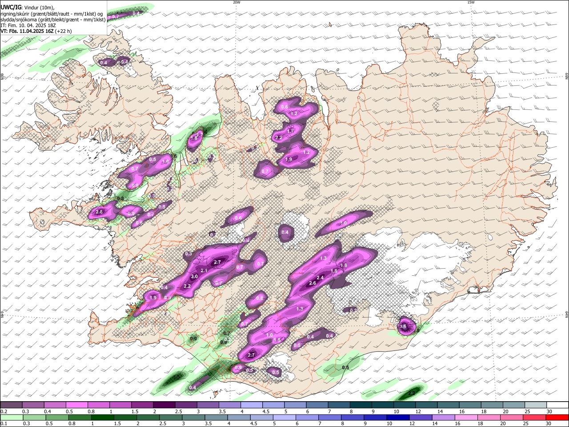The image size is (569, 427).
Task: Pick the light grey snow swatch from 25 to 30
Action: click(536, 405)
